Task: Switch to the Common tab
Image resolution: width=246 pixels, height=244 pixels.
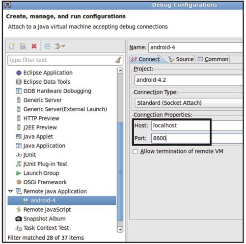Action: click(x=213, y=59)
